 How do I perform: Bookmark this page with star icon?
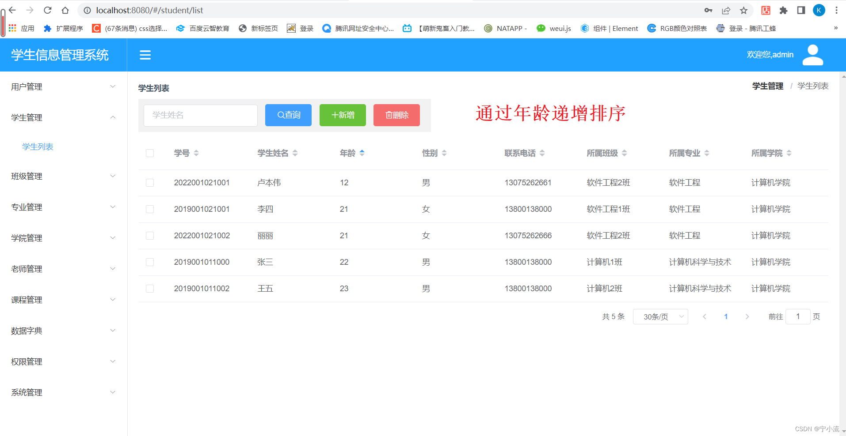pyautogui.click(x=744, y=10)
